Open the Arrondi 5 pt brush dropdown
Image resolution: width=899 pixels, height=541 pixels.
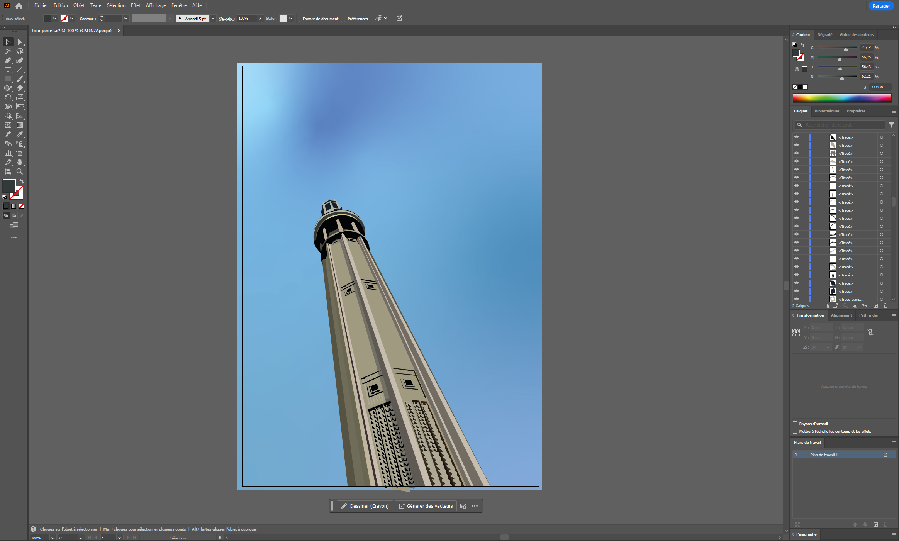pos(213,19)
